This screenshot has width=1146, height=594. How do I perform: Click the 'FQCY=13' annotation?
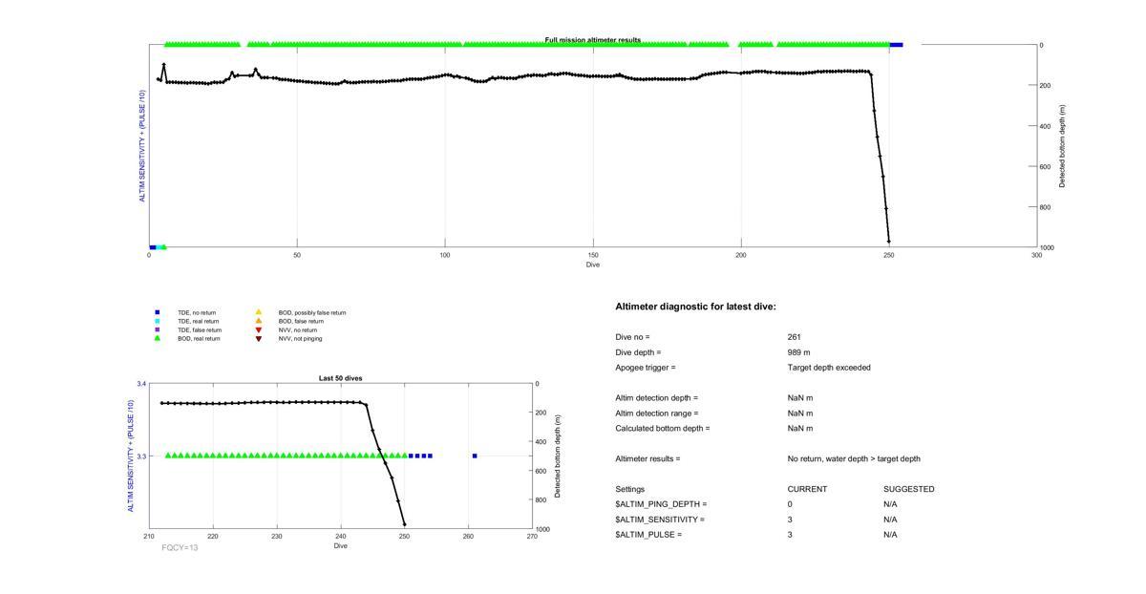pyautogui.click(x=180, y=548)
